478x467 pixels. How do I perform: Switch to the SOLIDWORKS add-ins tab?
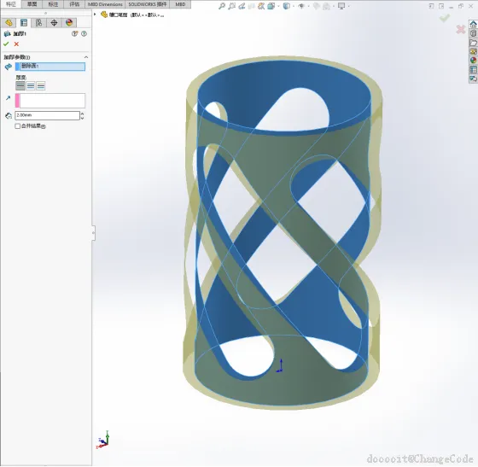[x=147, y=4]
